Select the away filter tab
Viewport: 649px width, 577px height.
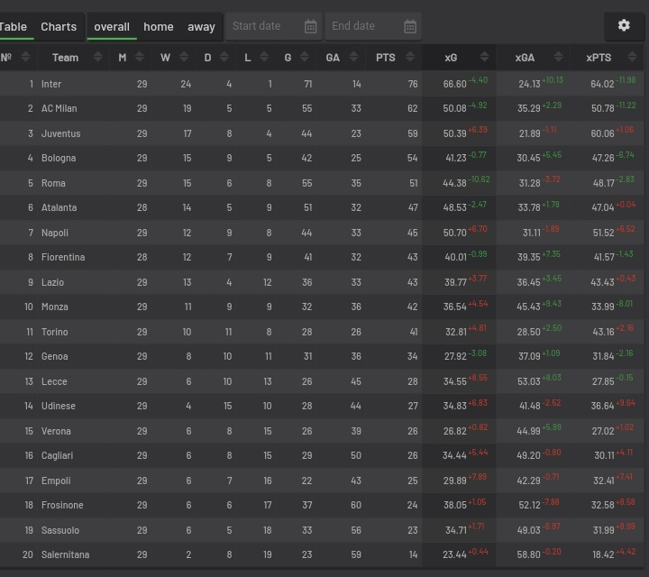tap(201, 27)
